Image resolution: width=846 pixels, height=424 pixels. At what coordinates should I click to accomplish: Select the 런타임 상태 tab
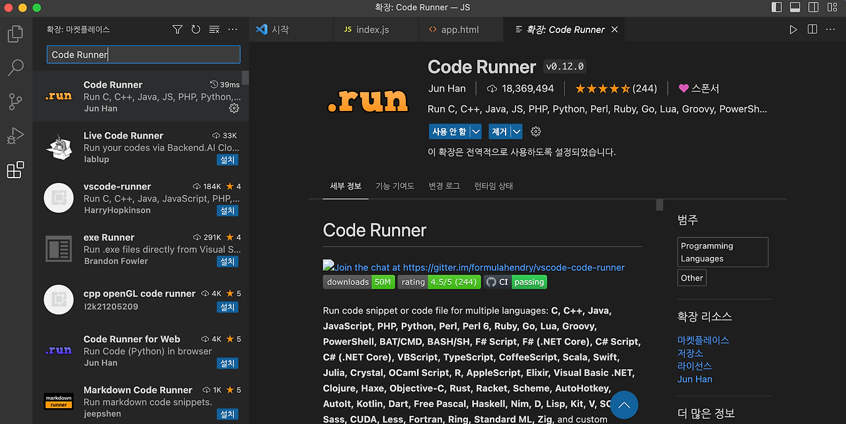pyautogui.click(x=493, y=186)
